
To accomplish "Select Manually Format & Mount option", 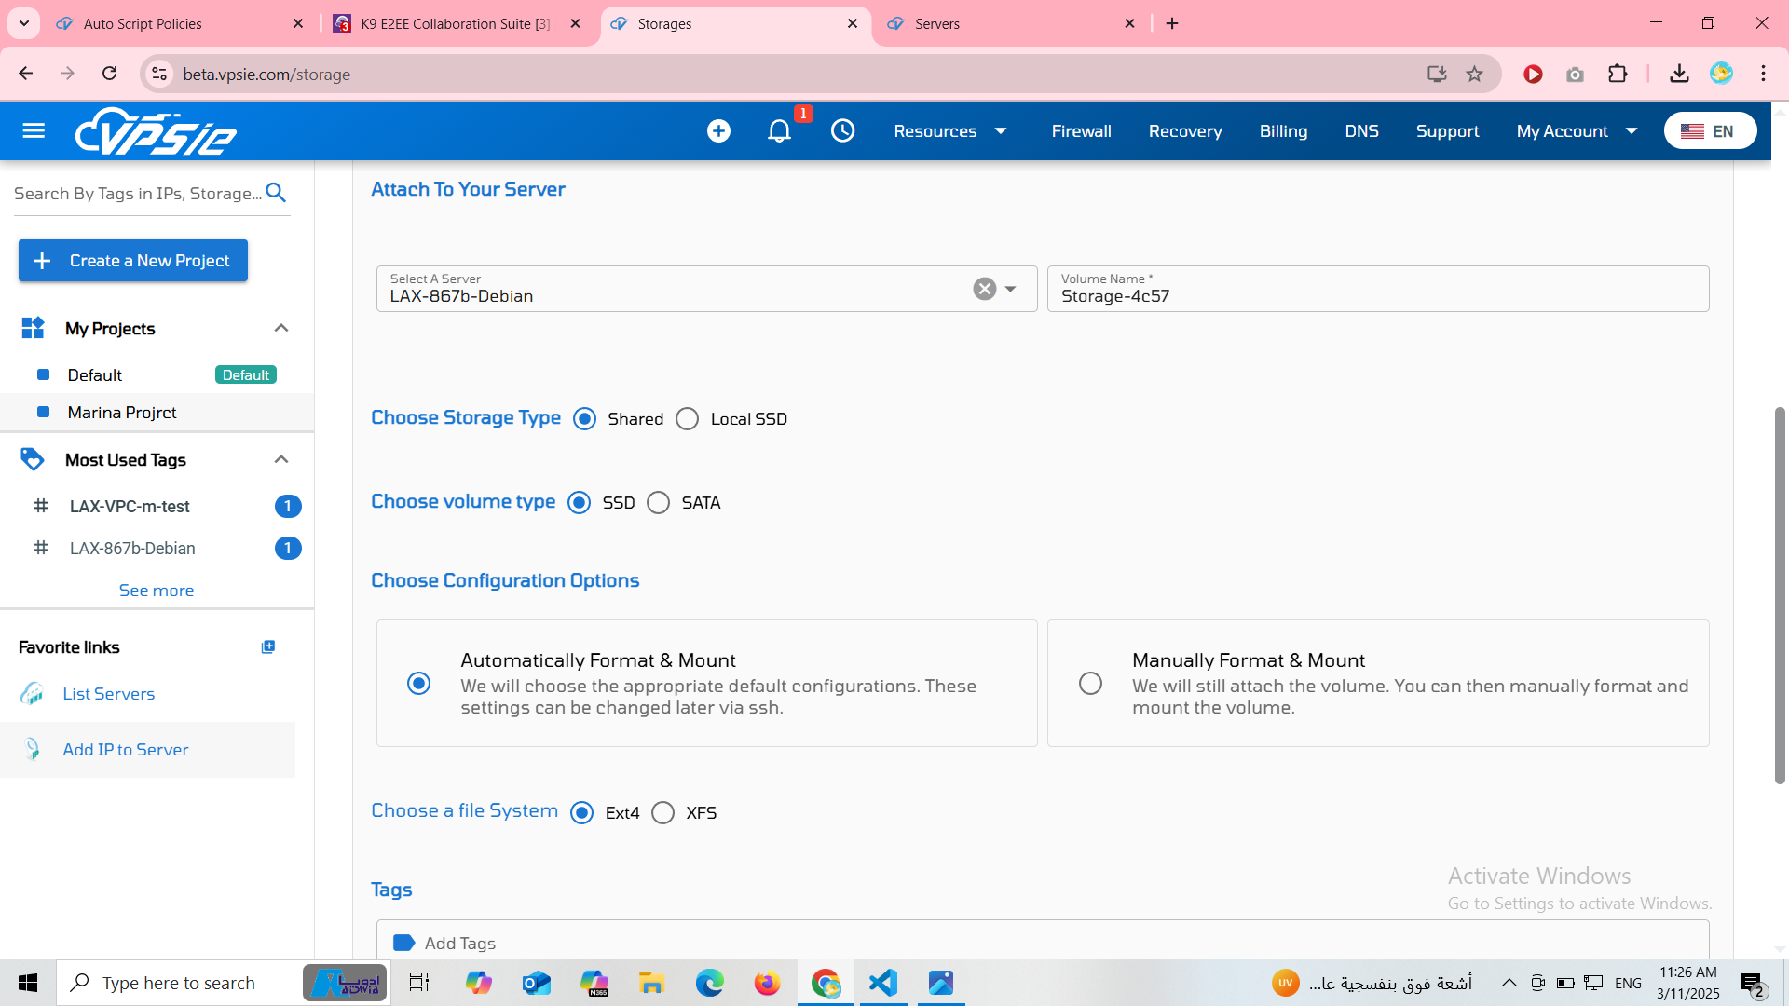I will pyautogui.click(x=1090, y=684).
